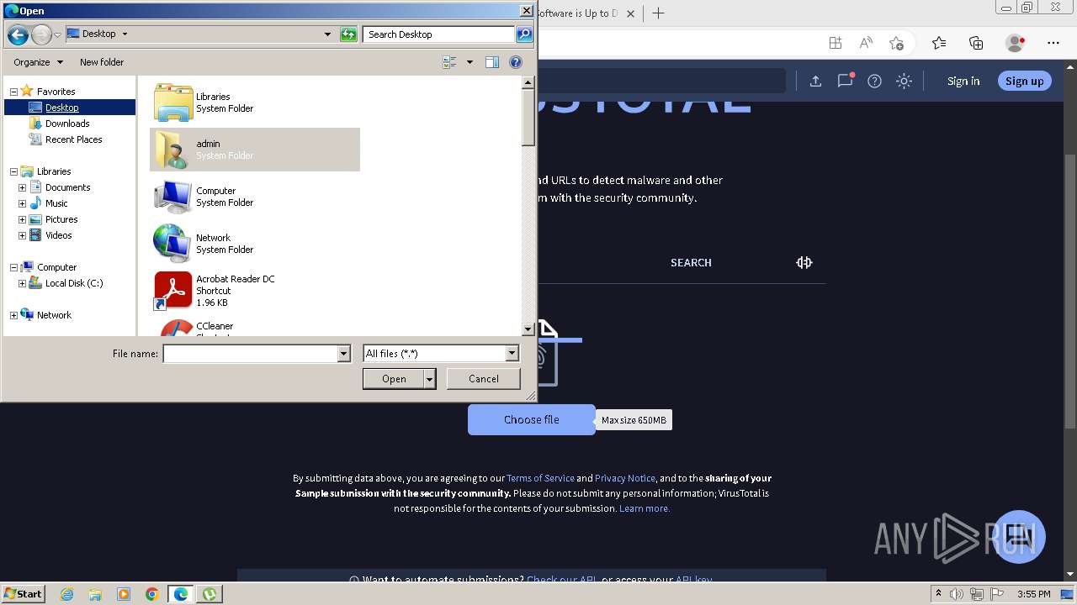Click Choose file button on VirusTotal

pos(531,419)
